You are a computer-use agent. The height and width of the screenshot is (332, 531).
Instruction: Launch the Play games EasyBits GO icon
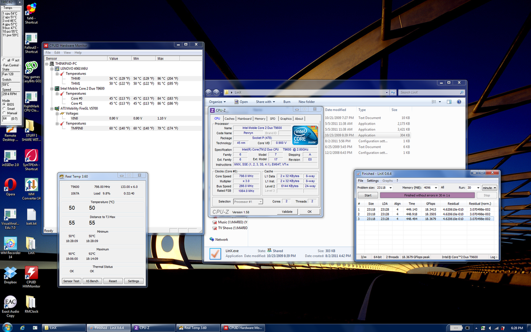coord(31,72)
